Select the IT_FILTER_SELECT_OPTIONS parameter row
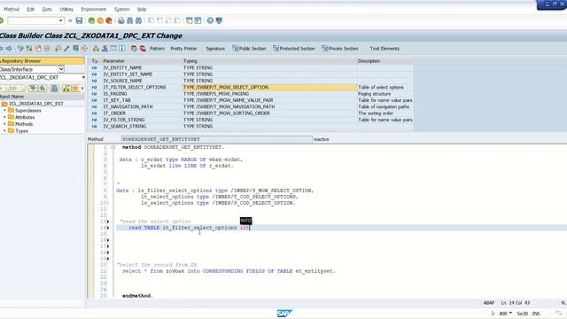The width and height of the screenshot is (567, 319). click(251, 87)
